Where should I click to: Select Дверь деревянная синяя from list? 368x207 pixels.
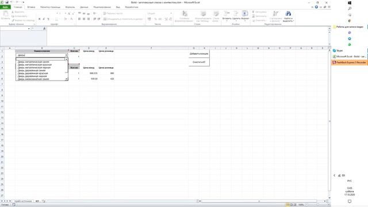coord(32,70)
